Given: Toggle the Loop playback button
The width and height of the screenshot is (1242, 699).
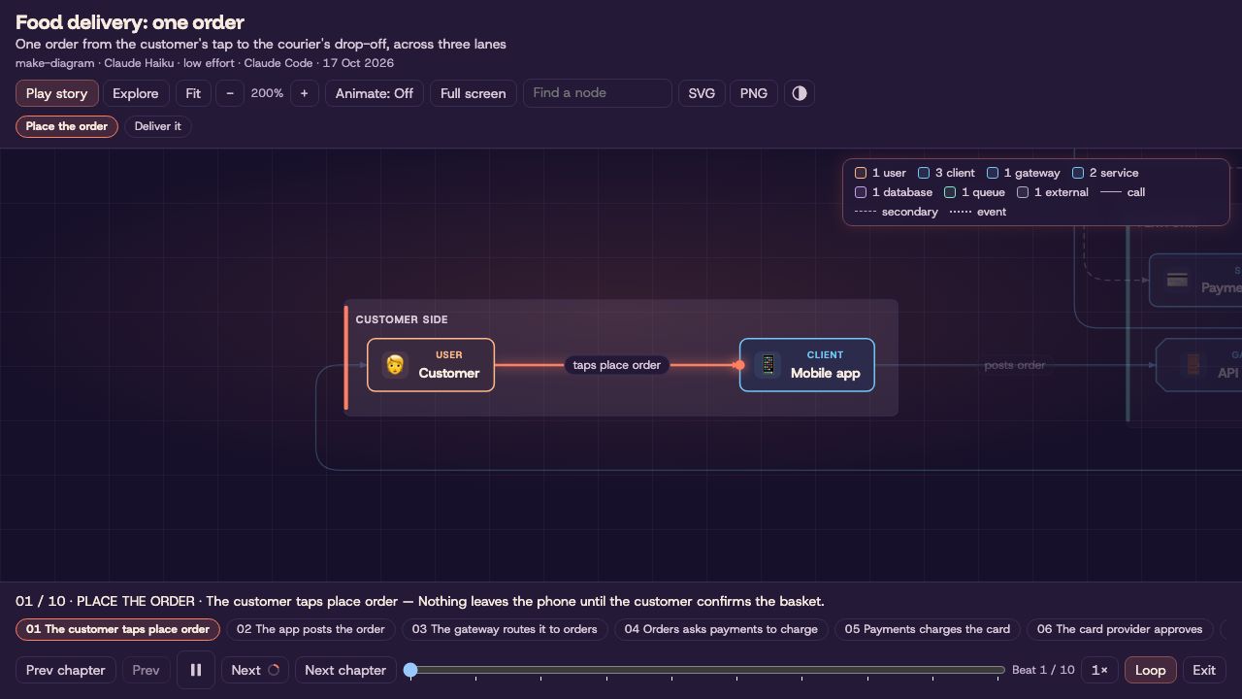Looking at the screenshot, I should point(1151,670).
